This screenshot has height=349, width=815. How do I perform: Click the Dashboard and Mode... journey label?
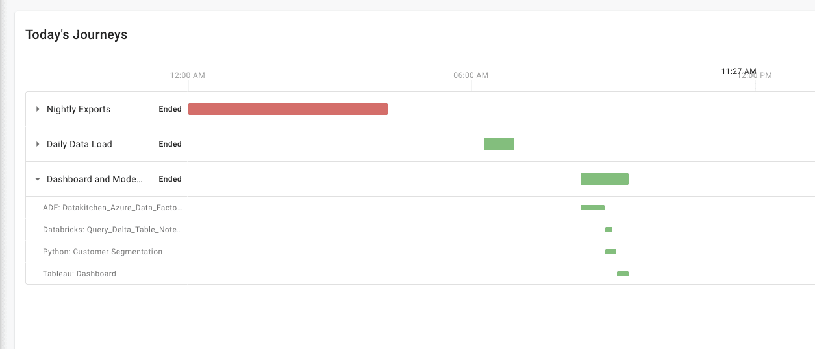coord(95,179)
